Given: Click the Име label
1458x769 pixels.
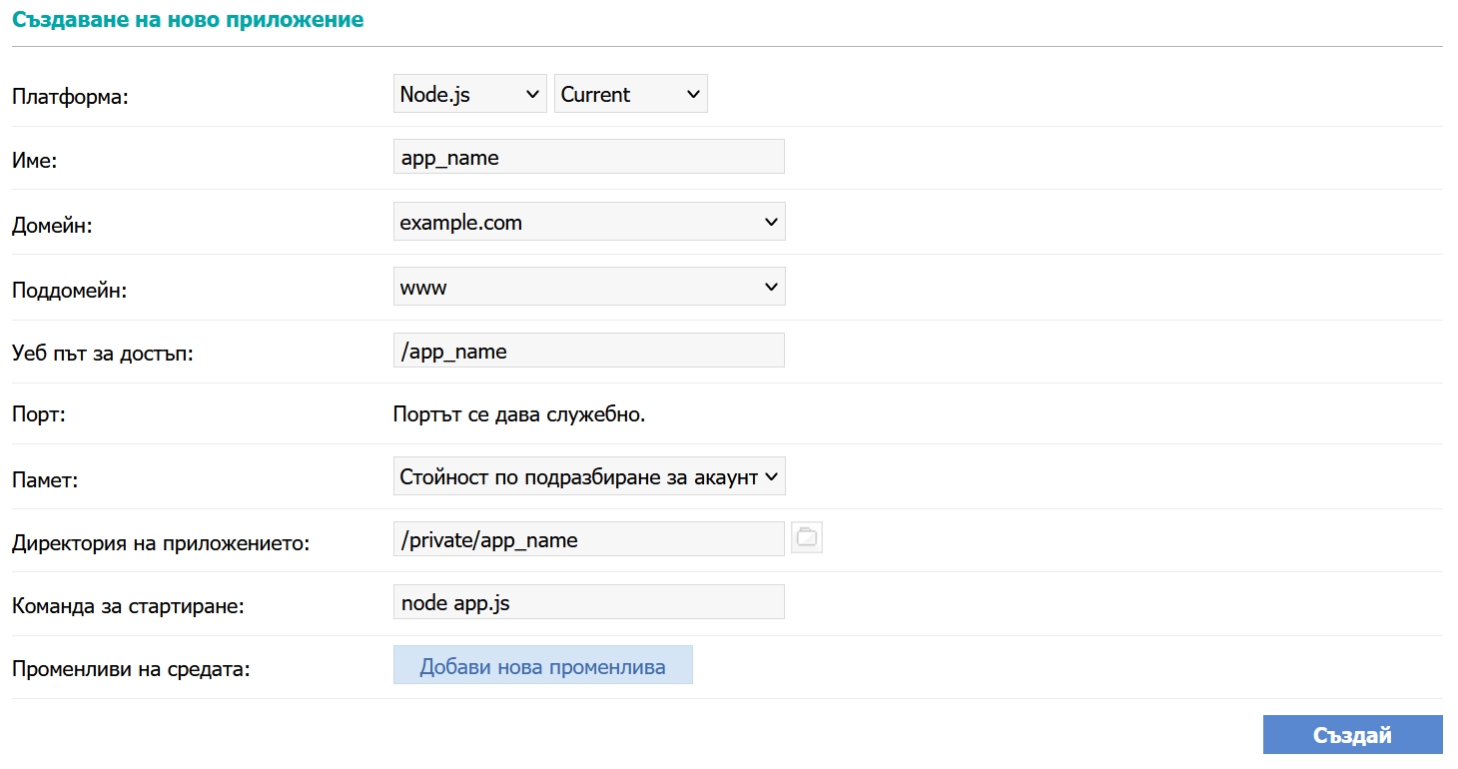Looking at the screenshot, I should click(34, 161).
